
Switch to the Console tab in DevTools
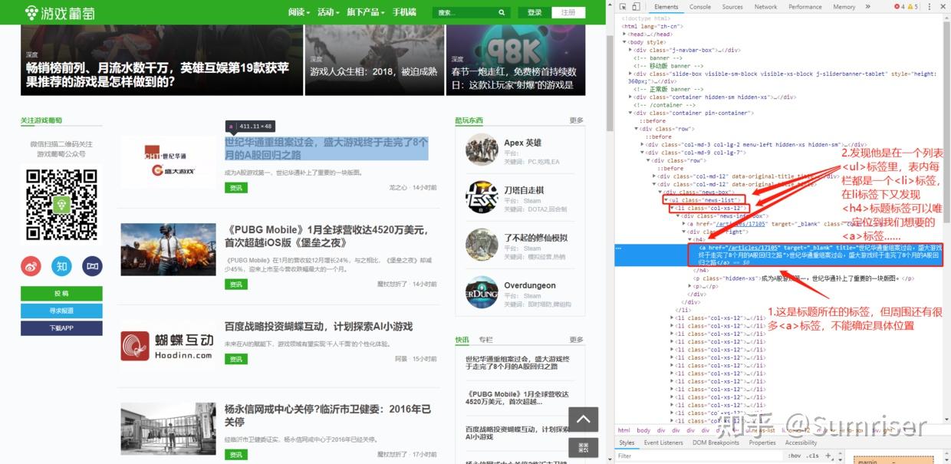pyautogui.click(x=699, y=7)
